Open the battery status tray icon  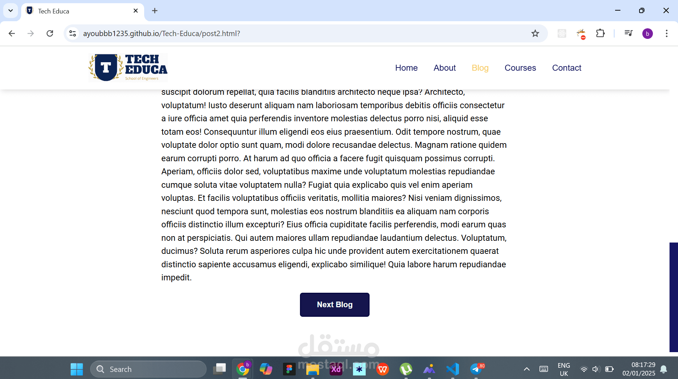click(609, 369)
